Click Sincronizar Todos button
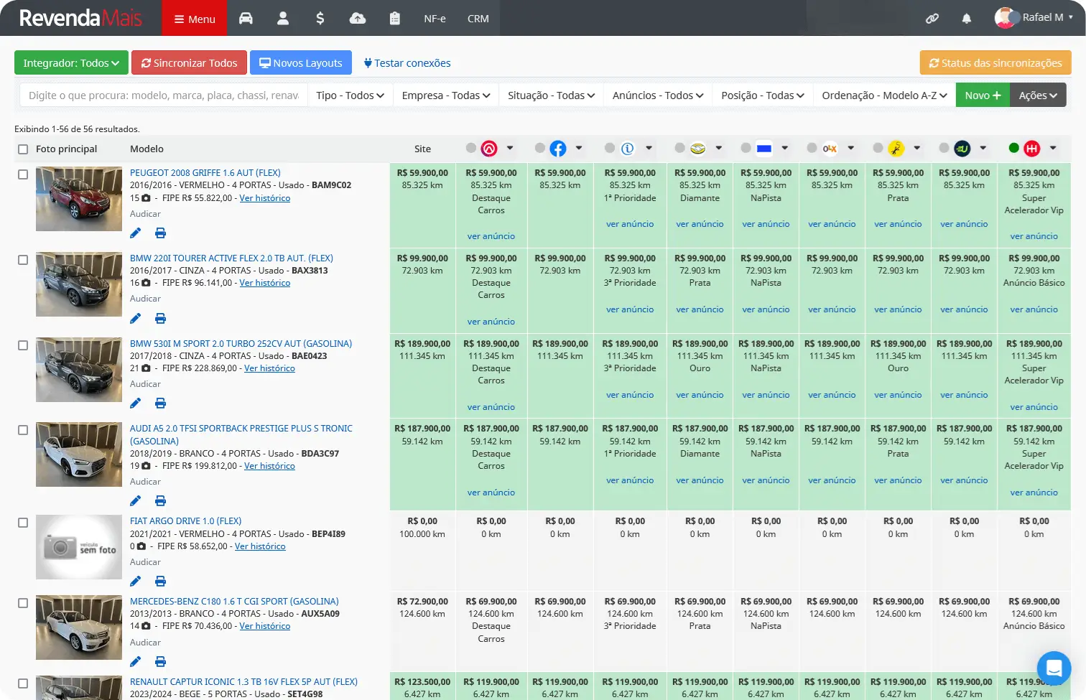Image resolution: width=1086 pixels, height=700 pixels. tap(189, 62)
